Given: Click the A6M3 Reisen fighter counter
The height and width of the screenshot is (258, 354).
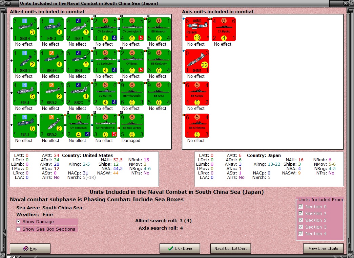Looking at the screenshot, I should pyautogui.click(x=197, y=29).
